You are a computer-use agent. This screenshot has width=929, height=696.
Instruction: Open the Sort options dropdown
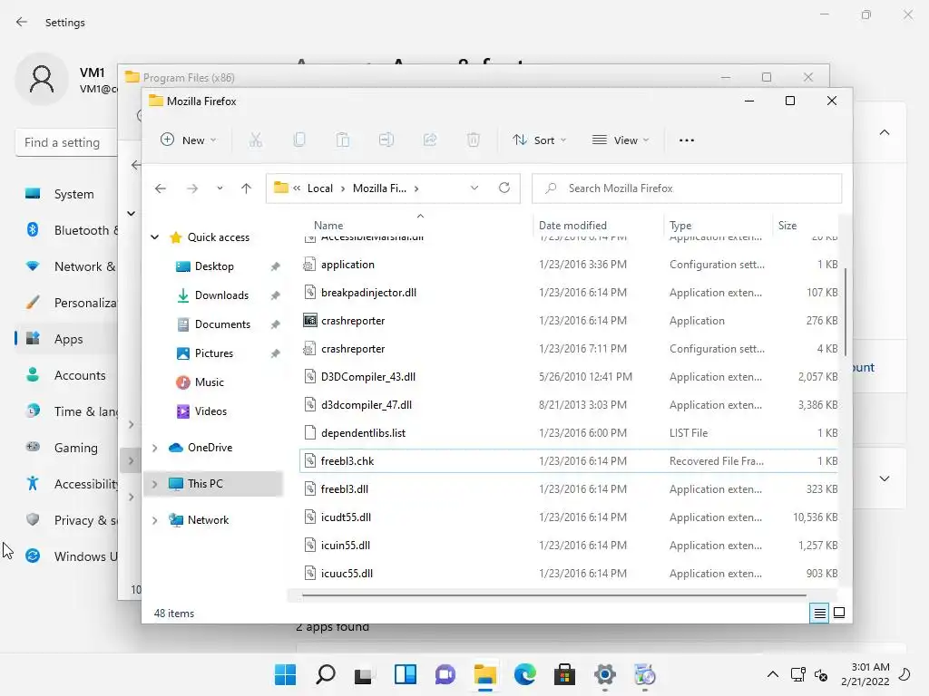(539, 140)
